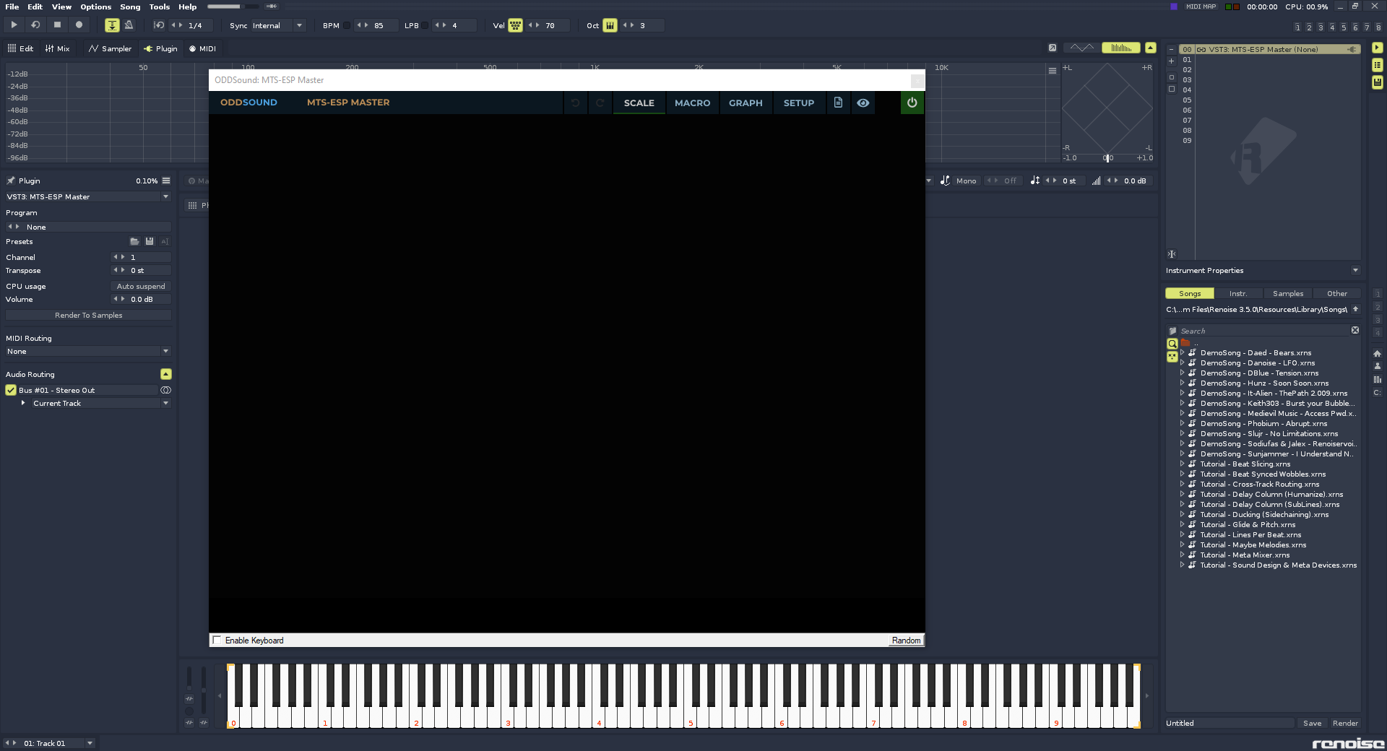The image size is (1387, 751).
Task: Open the File menu
Action: pyautogui.click(x=12, y=6)
